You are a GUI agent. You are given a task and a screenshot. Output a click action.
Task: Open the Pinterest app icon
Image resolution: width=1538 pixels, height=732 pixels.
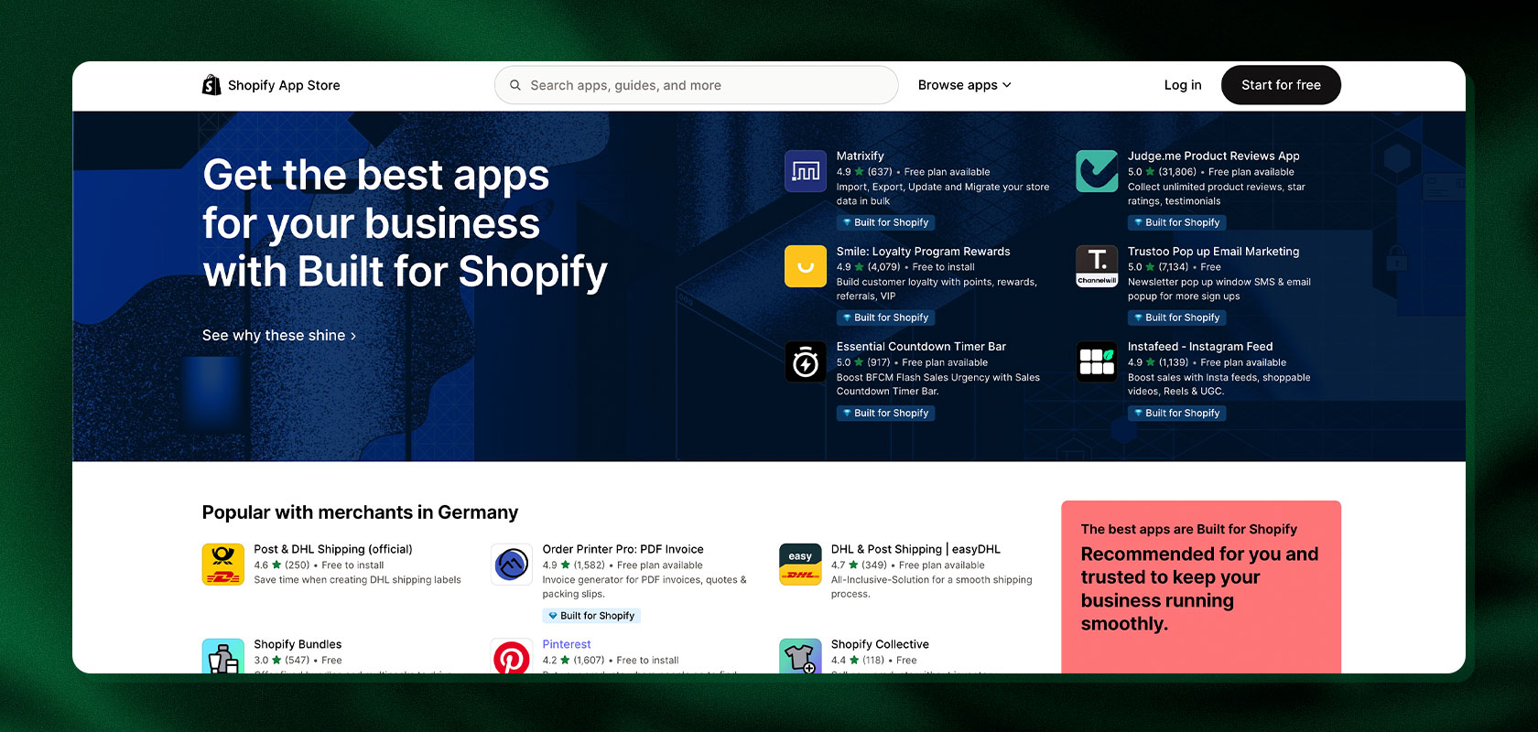[x=512, y=656]
